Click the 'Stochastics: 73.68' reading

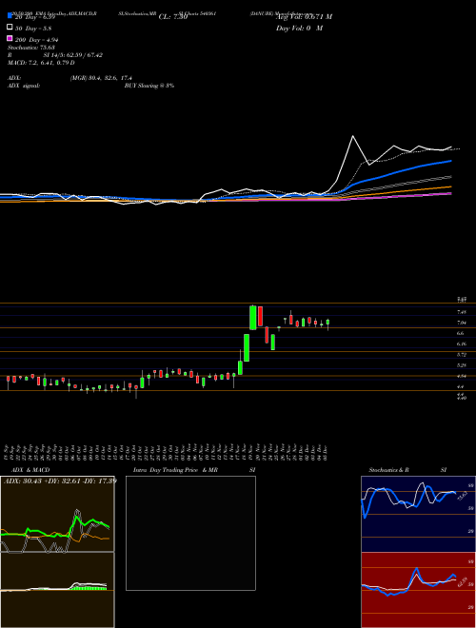pyautogui.click(x=30, y=48)
